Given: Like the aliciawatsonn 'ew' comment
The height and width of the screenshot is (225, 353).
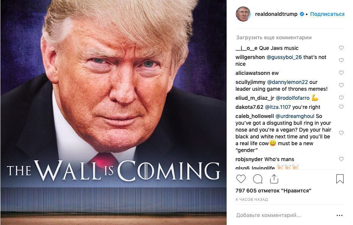Looking at the screenshot, I should point(341,73).
